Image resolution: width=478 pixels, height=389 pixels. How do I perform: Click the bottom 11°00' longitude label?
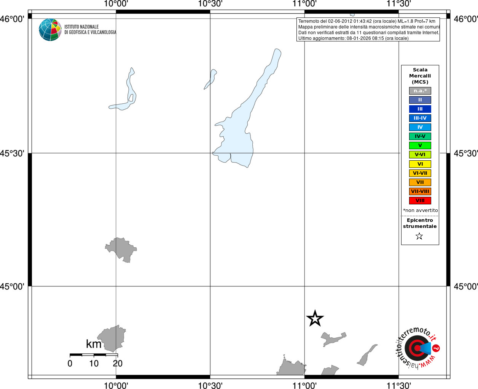[x=304, y=385]
